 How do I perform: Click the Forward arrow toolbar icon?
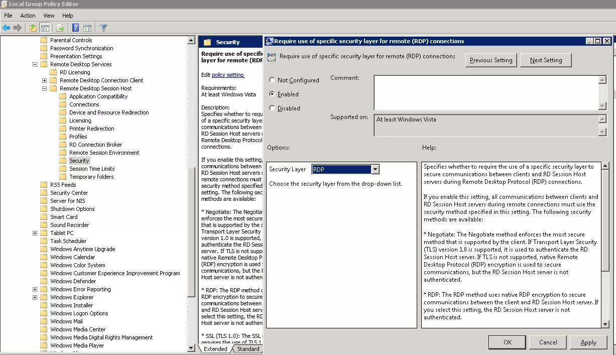[x=18, y=28]
